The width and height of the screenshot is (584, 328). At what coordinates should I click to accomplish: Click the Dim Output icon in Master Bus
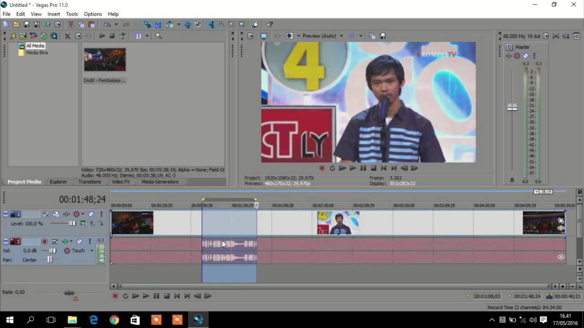(566, 36)
